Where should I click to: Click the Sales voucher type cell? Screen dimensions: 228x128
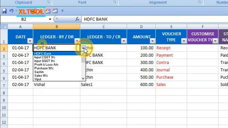171,85
